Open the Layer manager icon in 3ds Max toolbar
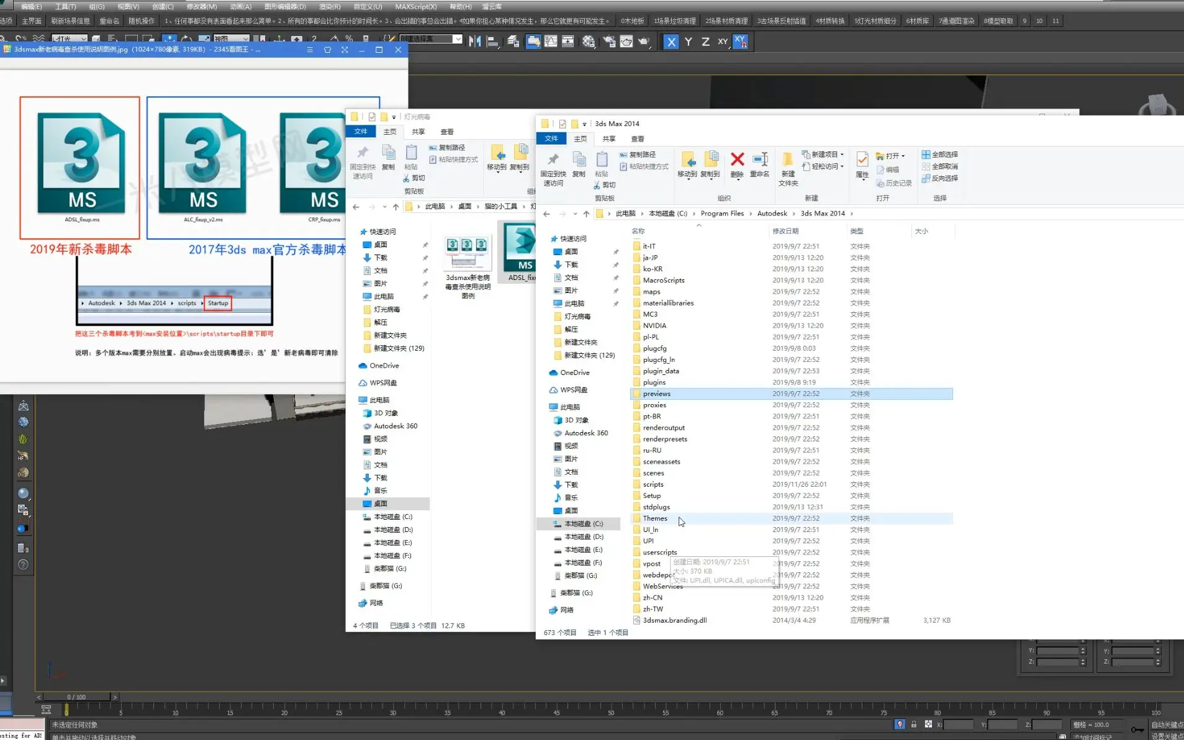Image resolution: width=1184 pixels, height=740 pixels. coord(513,42)
